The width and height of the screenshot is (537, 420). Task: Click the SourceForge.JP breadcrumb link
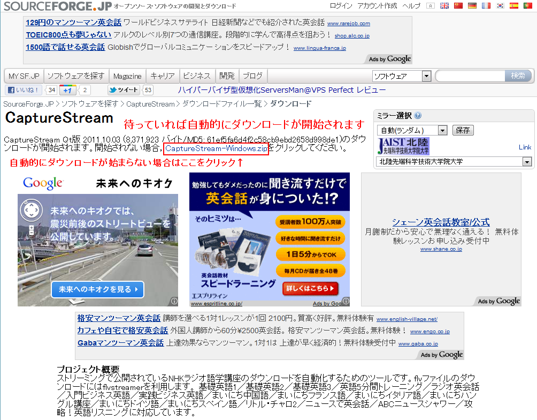[x=28, y=104]
